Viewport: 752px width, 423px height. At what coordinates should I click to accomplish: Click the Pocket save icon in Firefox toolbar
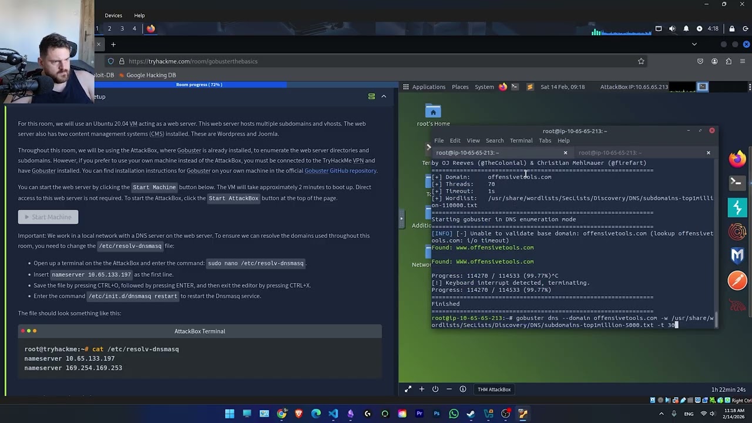[x=700, y=61]
